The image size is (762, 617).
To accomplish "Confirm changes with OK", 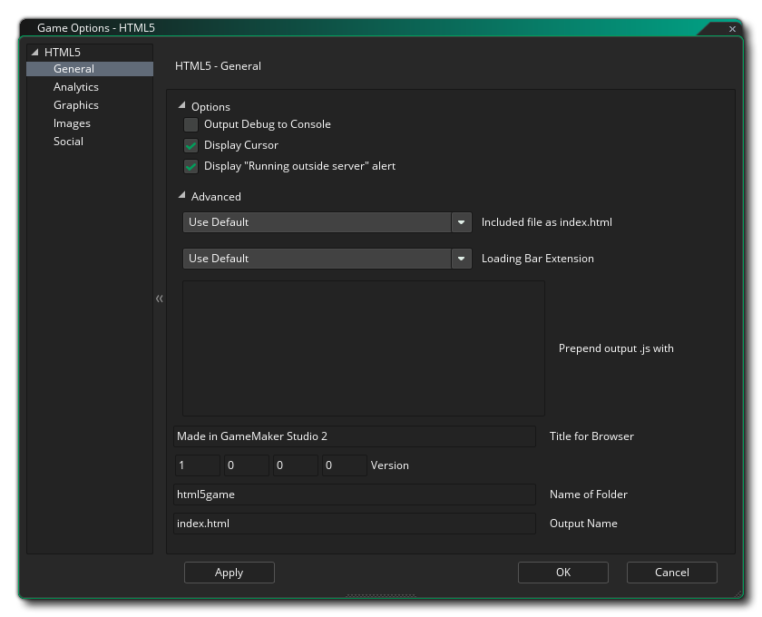I will click(x=562, y=572).
